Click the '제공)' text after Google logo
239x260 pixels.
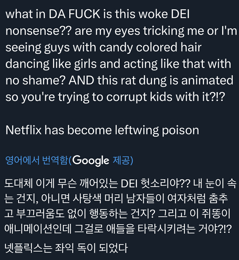click(x=123, y=160)
